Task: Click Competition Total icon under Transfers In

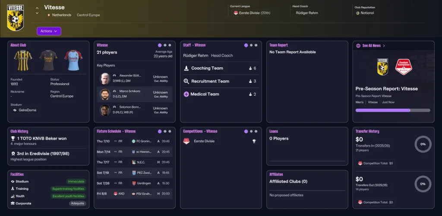Action: [360, 163]
